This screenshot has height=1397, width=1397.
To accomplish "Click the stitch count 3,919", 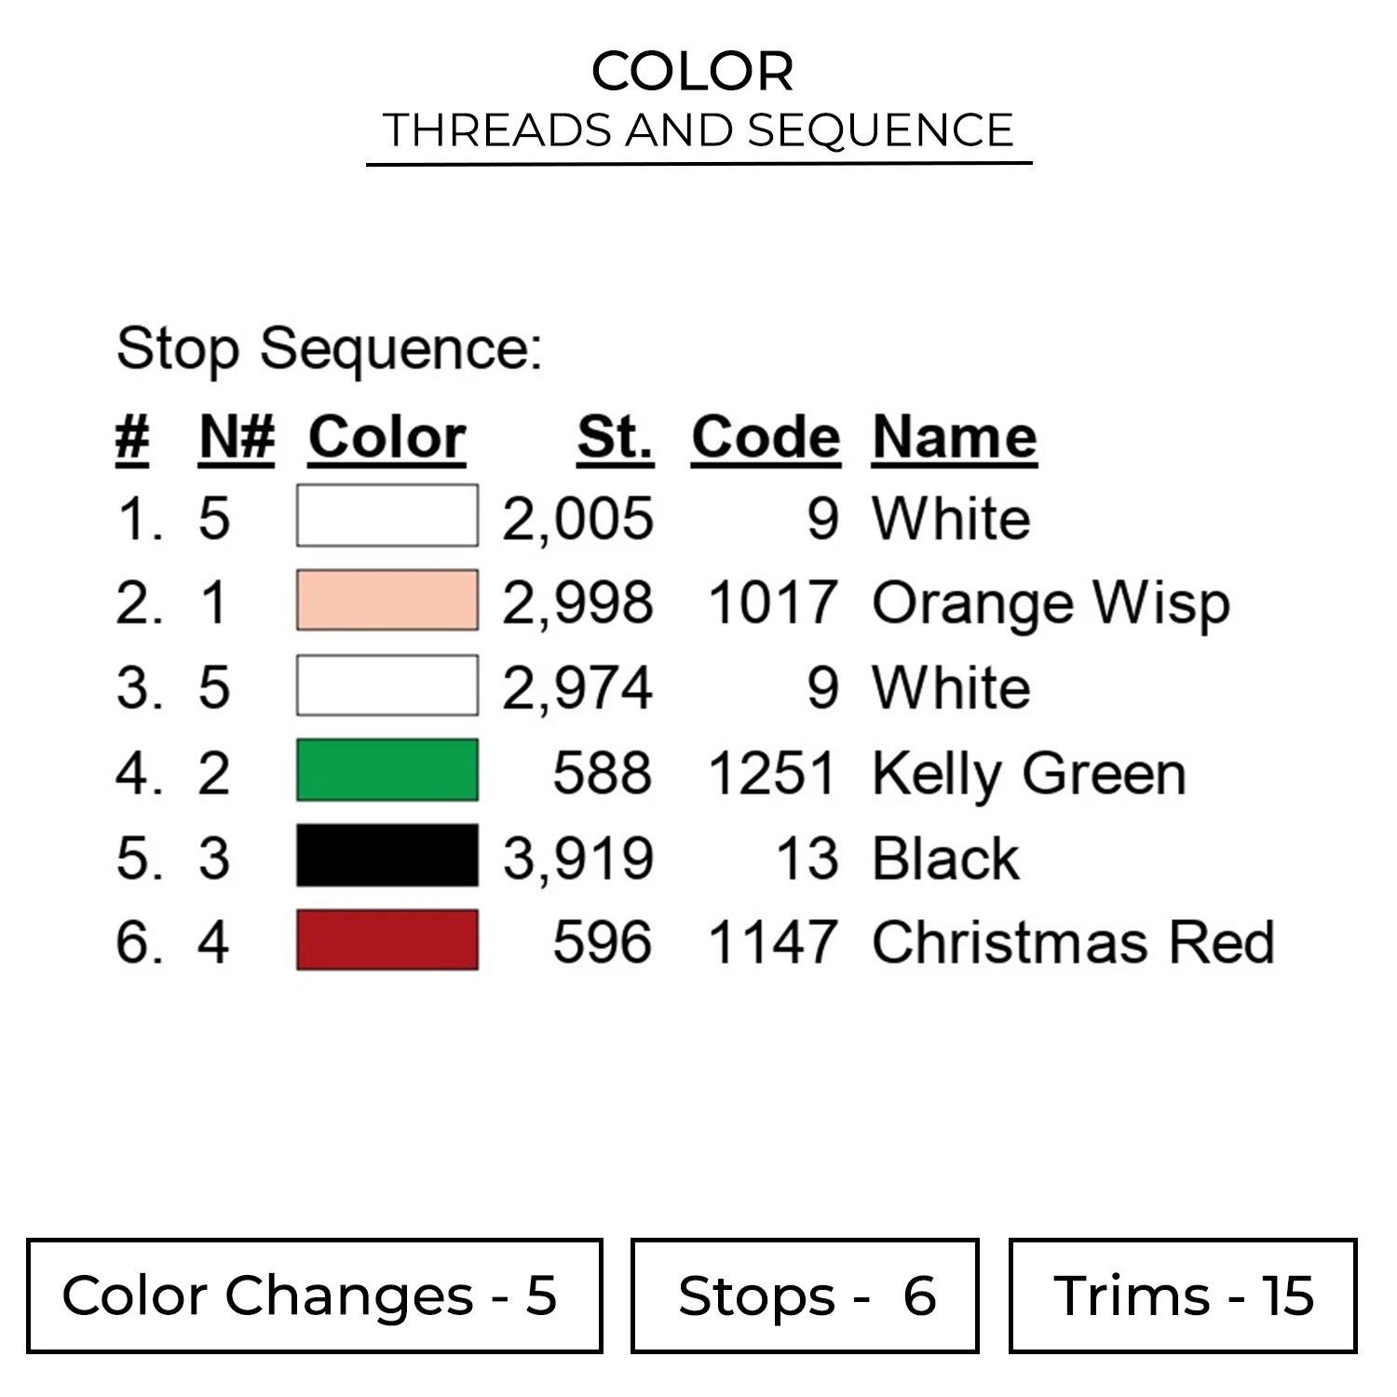I will pyautogui.click(x=578, y=858).
